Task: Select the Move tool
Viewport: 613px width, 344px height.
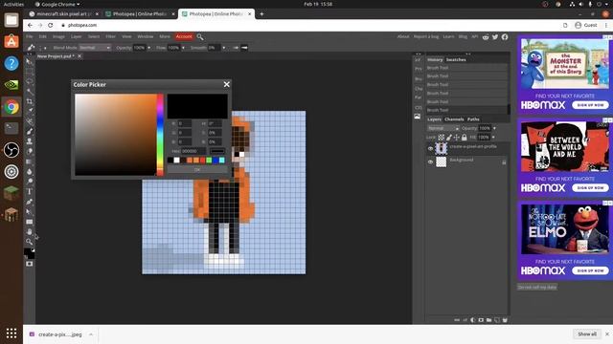Action: [x=30, y=61]
